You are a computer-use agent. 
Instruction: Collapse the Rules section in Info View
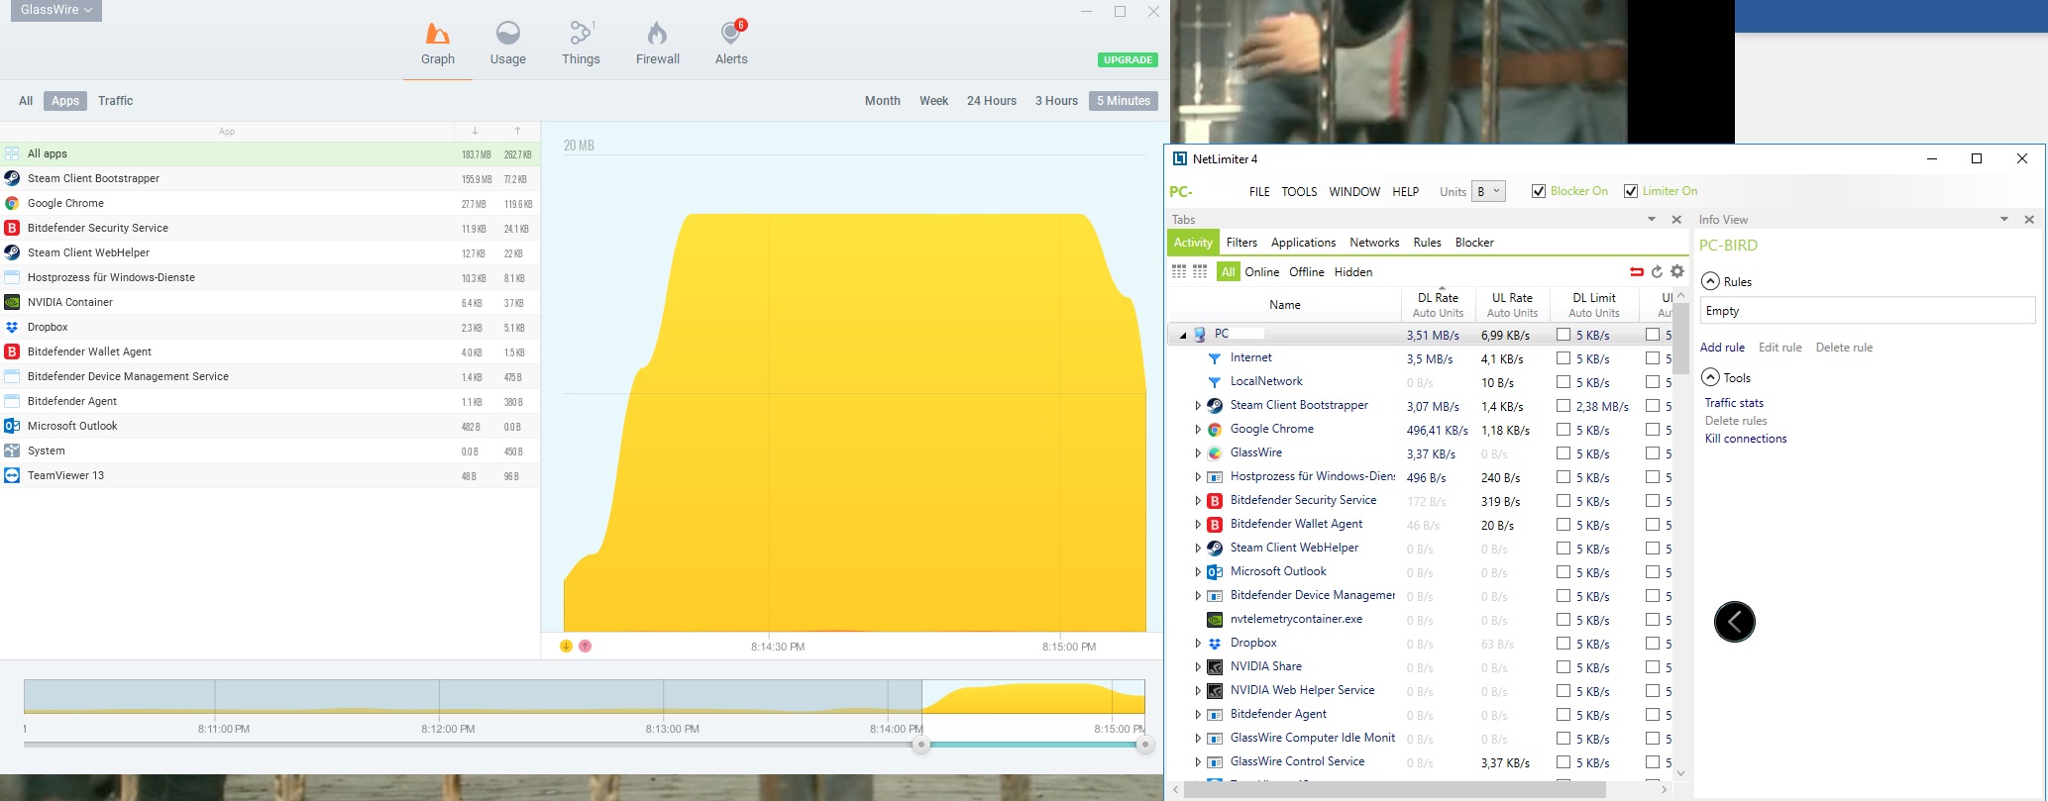point(1710,281)
